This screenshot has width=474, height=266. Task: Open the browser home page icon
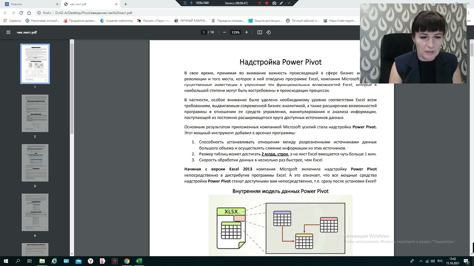pos(29,13)
